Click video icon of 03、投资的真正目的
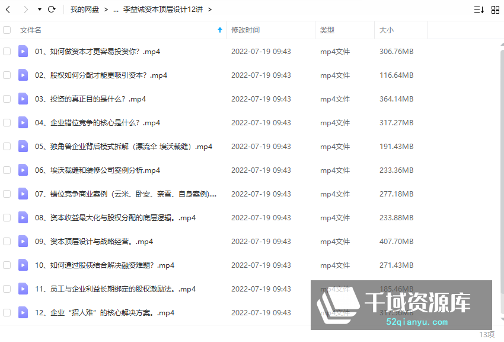504x342 pixels. (x=23, y=99)
